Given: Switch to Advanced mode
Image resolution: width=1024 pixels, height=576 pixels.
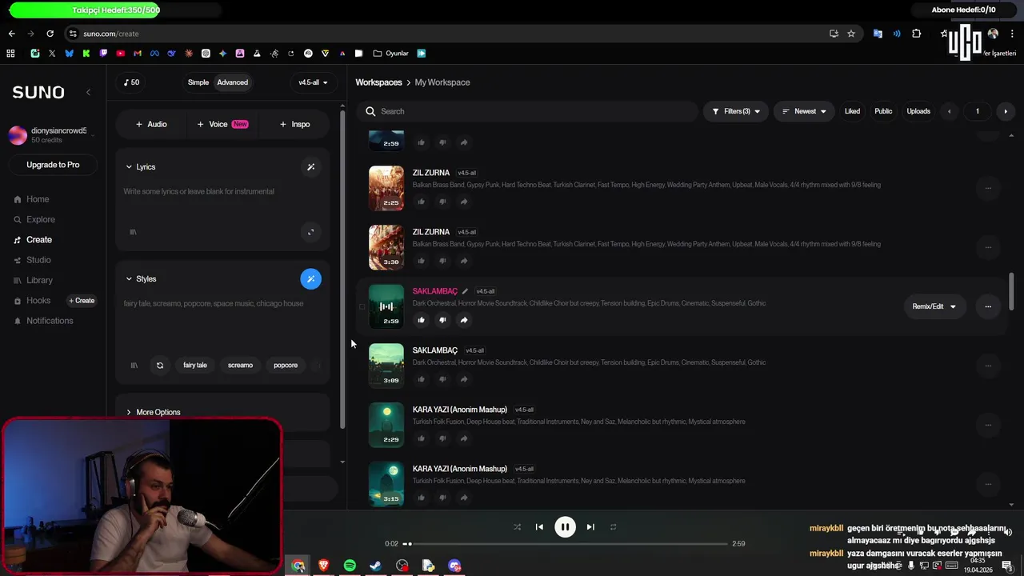Looking at the screenshot, I should (233, 82).
